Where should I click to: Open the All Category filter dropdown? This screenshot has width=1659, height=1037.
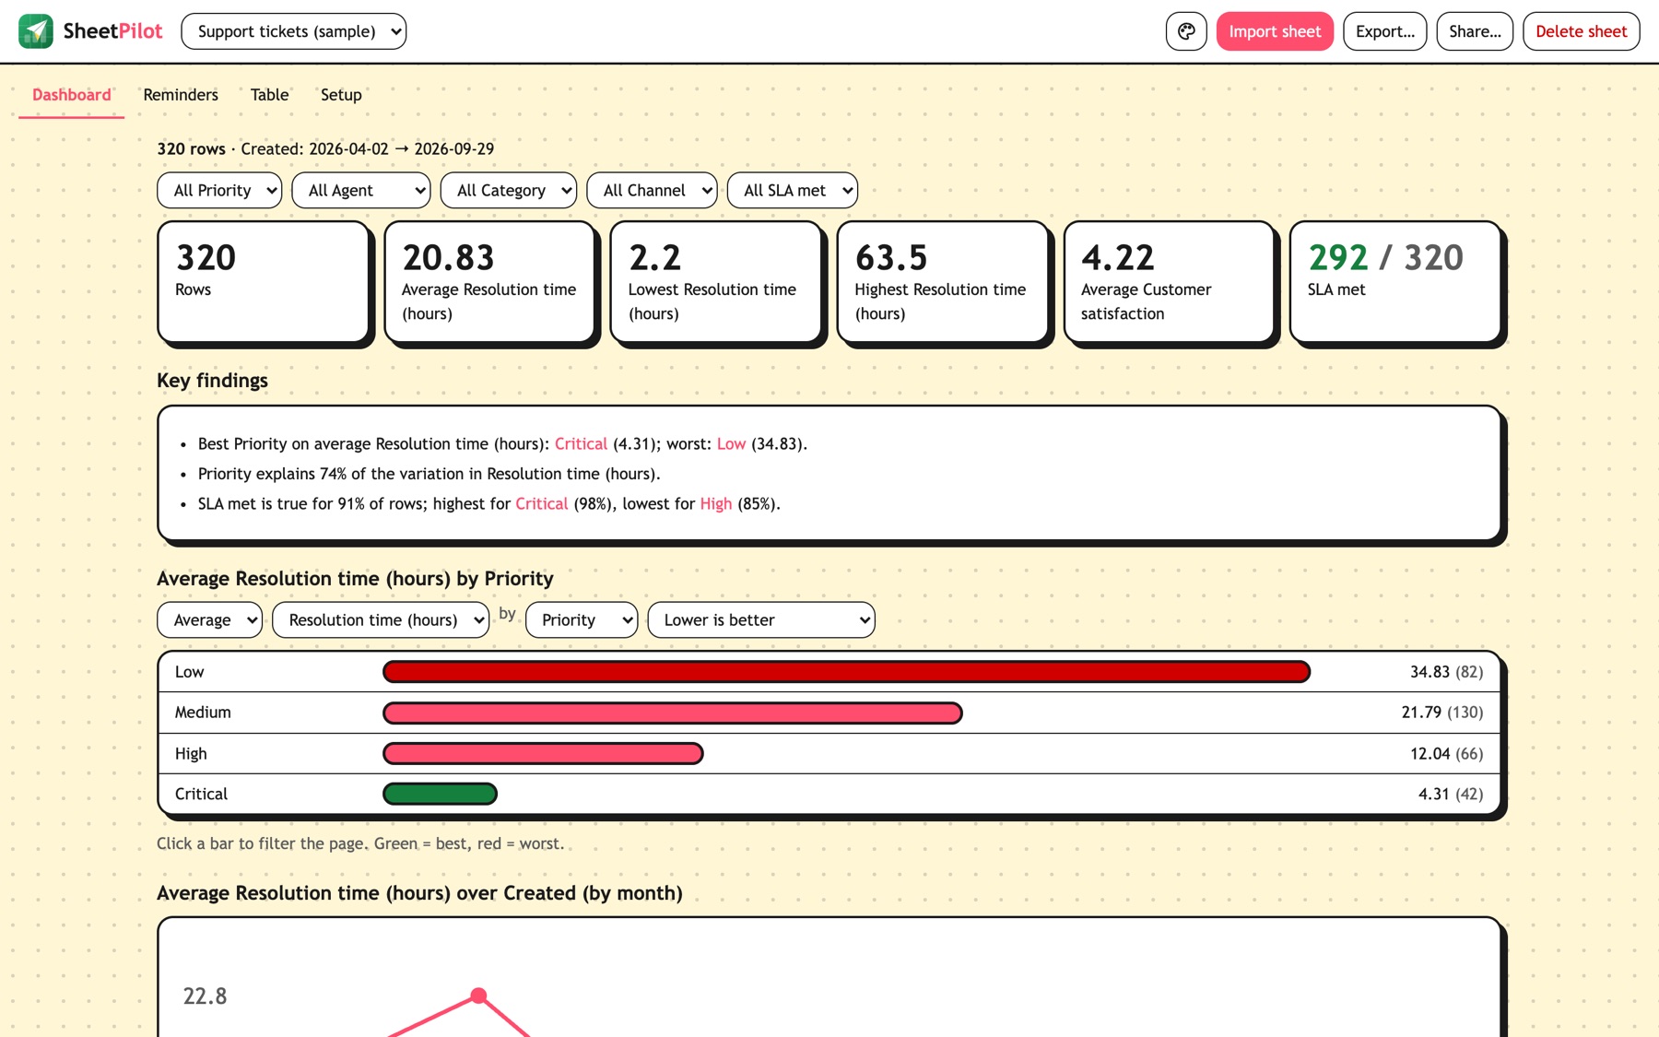click(509, 191)
